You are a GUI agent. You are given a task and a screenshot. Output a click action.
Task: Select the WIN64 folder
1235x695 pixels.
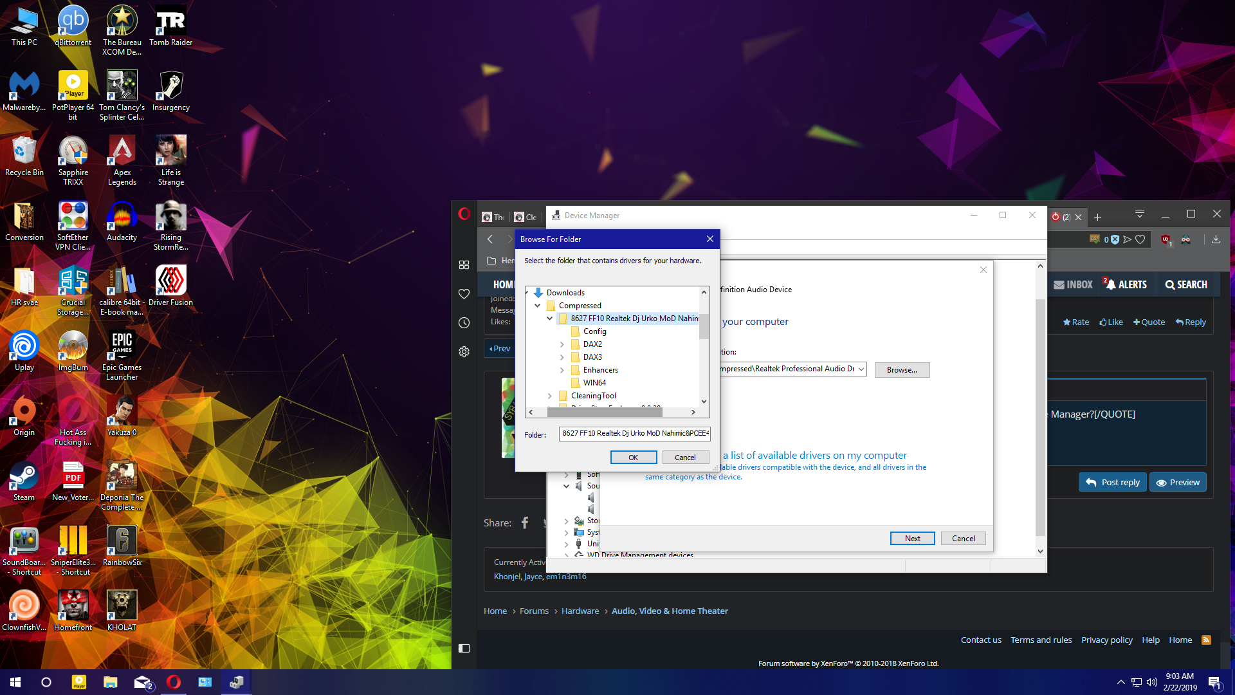pyautogui.click(x=594, y=383)
